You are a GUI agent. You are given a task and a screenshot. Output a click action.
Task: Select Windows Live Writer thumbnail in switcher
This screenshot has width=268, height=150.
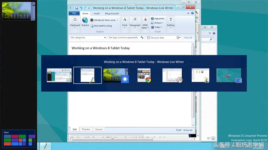point(88,75)
